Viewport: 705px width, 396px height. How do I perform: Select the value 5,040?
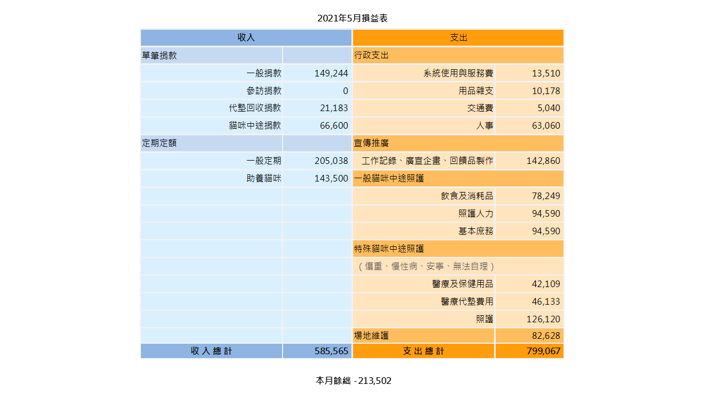(x=549, y=108)
